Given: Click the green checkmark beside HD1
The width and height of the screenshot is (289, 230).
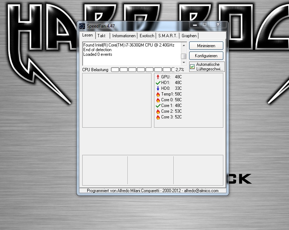Looking at the screenshot, I should click(158, 83).
